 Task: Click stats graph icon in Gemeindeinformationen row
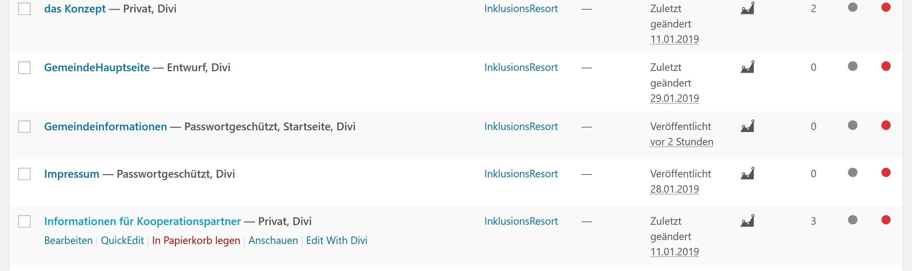click(x=748, y=126)
